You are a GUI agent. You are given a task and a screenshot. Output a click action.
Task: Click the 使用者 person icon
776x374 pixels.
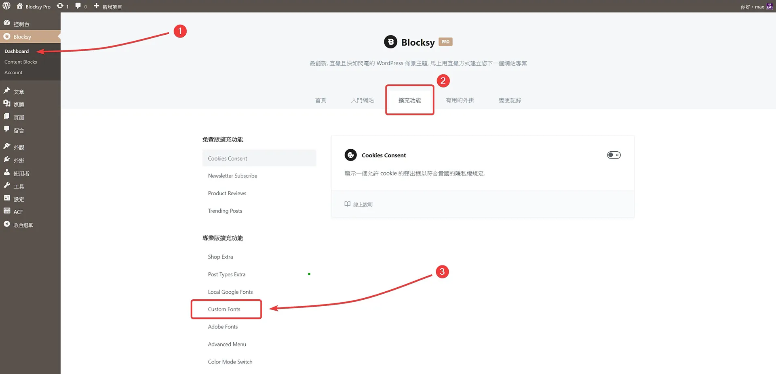[7, 172]
